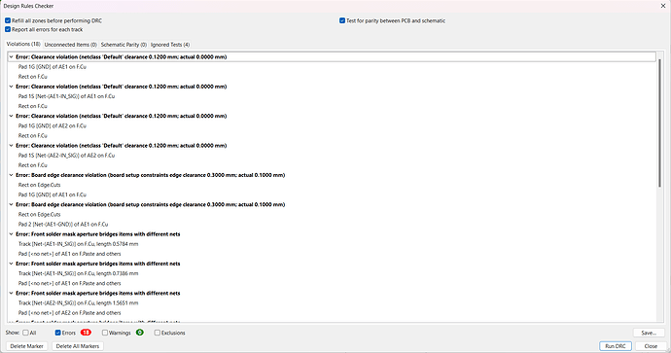Collapse solder mask error above 0.5784 mm track
Viewport: 671px width, 353px height.
click(11, 234)
